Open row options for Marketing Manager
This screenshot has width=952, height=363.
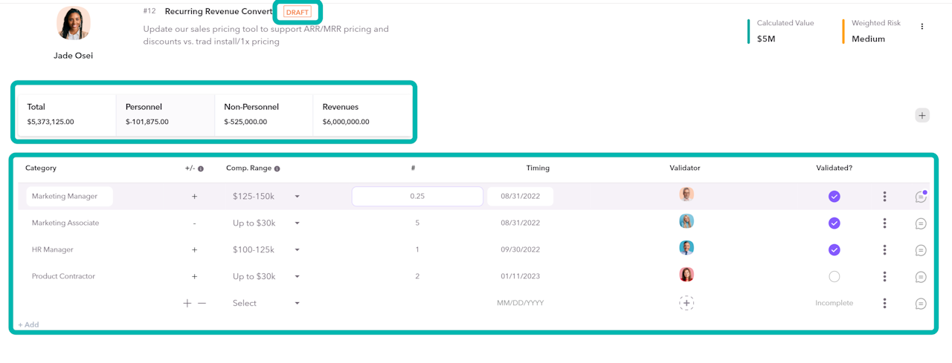point(884,197)
